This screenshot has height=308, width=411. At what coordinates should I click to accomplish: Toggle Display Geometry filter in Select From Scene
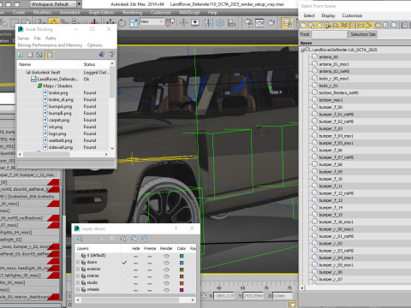coord(303,26)
